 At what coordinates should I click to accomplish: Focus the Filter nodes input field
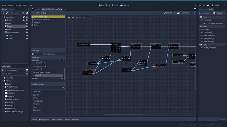tap(16, 13)
